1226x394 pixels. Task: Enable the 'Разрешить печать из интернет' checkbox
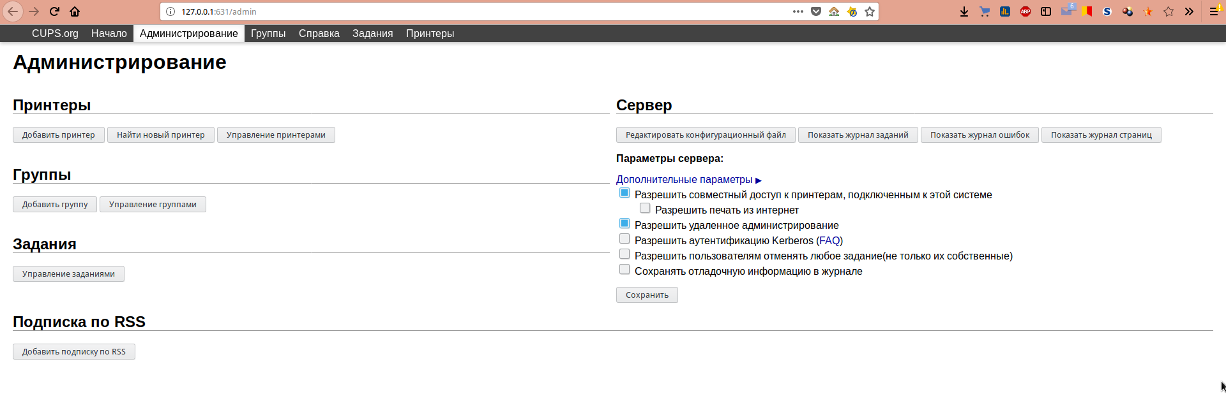click(645, 208)
